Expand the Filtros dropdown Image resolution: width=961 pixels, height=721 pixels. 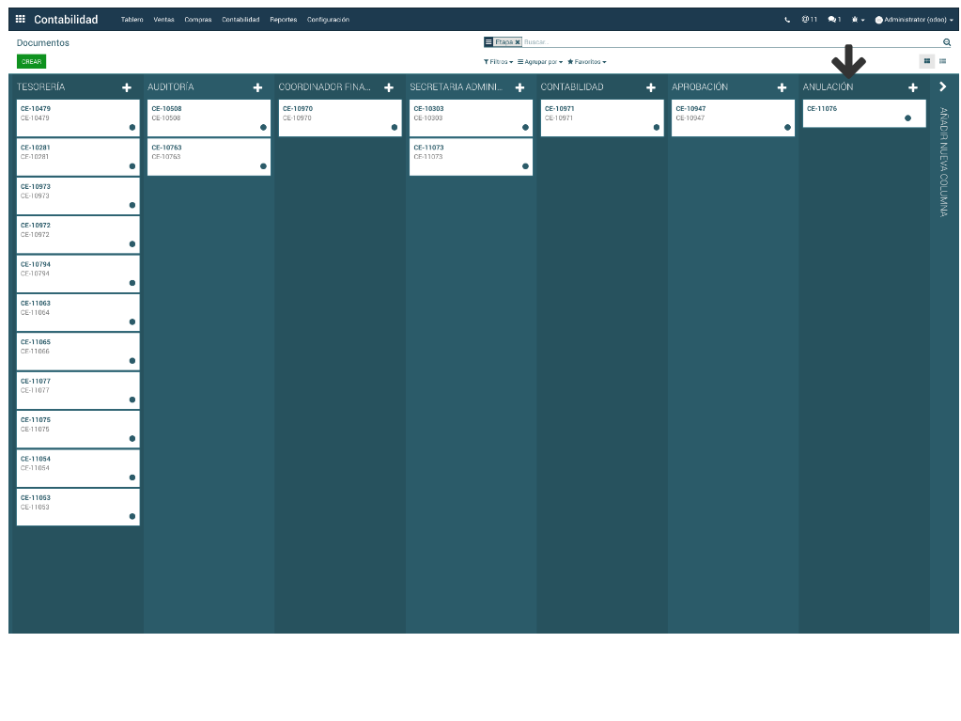pos(498,62)
